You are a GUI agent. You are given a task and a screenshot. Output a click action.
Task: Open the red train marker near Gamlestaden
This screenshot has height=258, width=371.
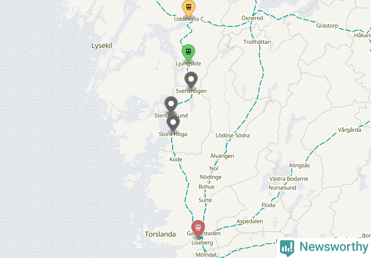(198, 229)
